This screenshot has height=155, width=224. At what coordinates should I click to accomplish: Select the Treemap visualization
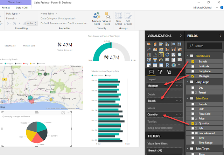[x=174, y=54]
